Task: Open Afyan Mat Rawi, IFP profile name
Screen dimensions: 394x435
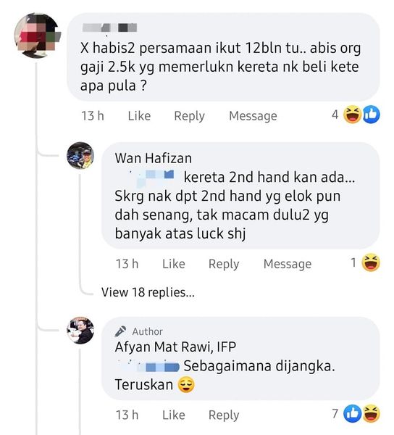Action: [x=175, y=347]
